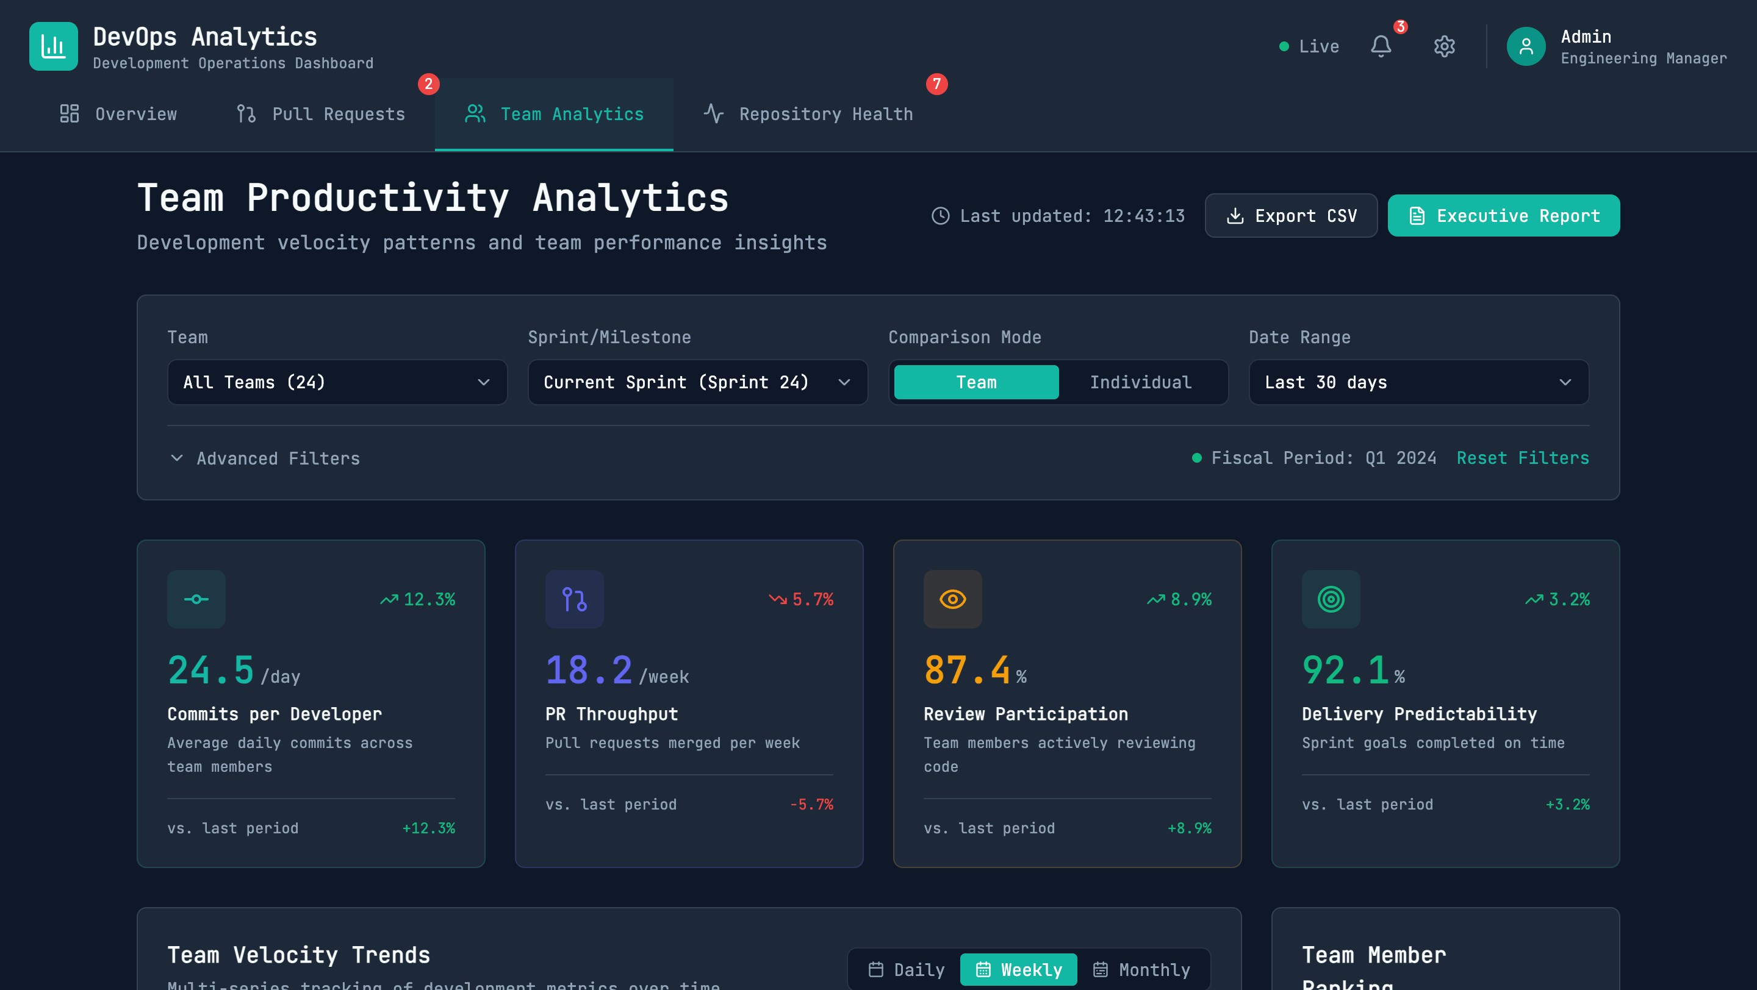Click the Reset Filters link
This screenshot has width=1757, height=990.
pos(1522,458)
